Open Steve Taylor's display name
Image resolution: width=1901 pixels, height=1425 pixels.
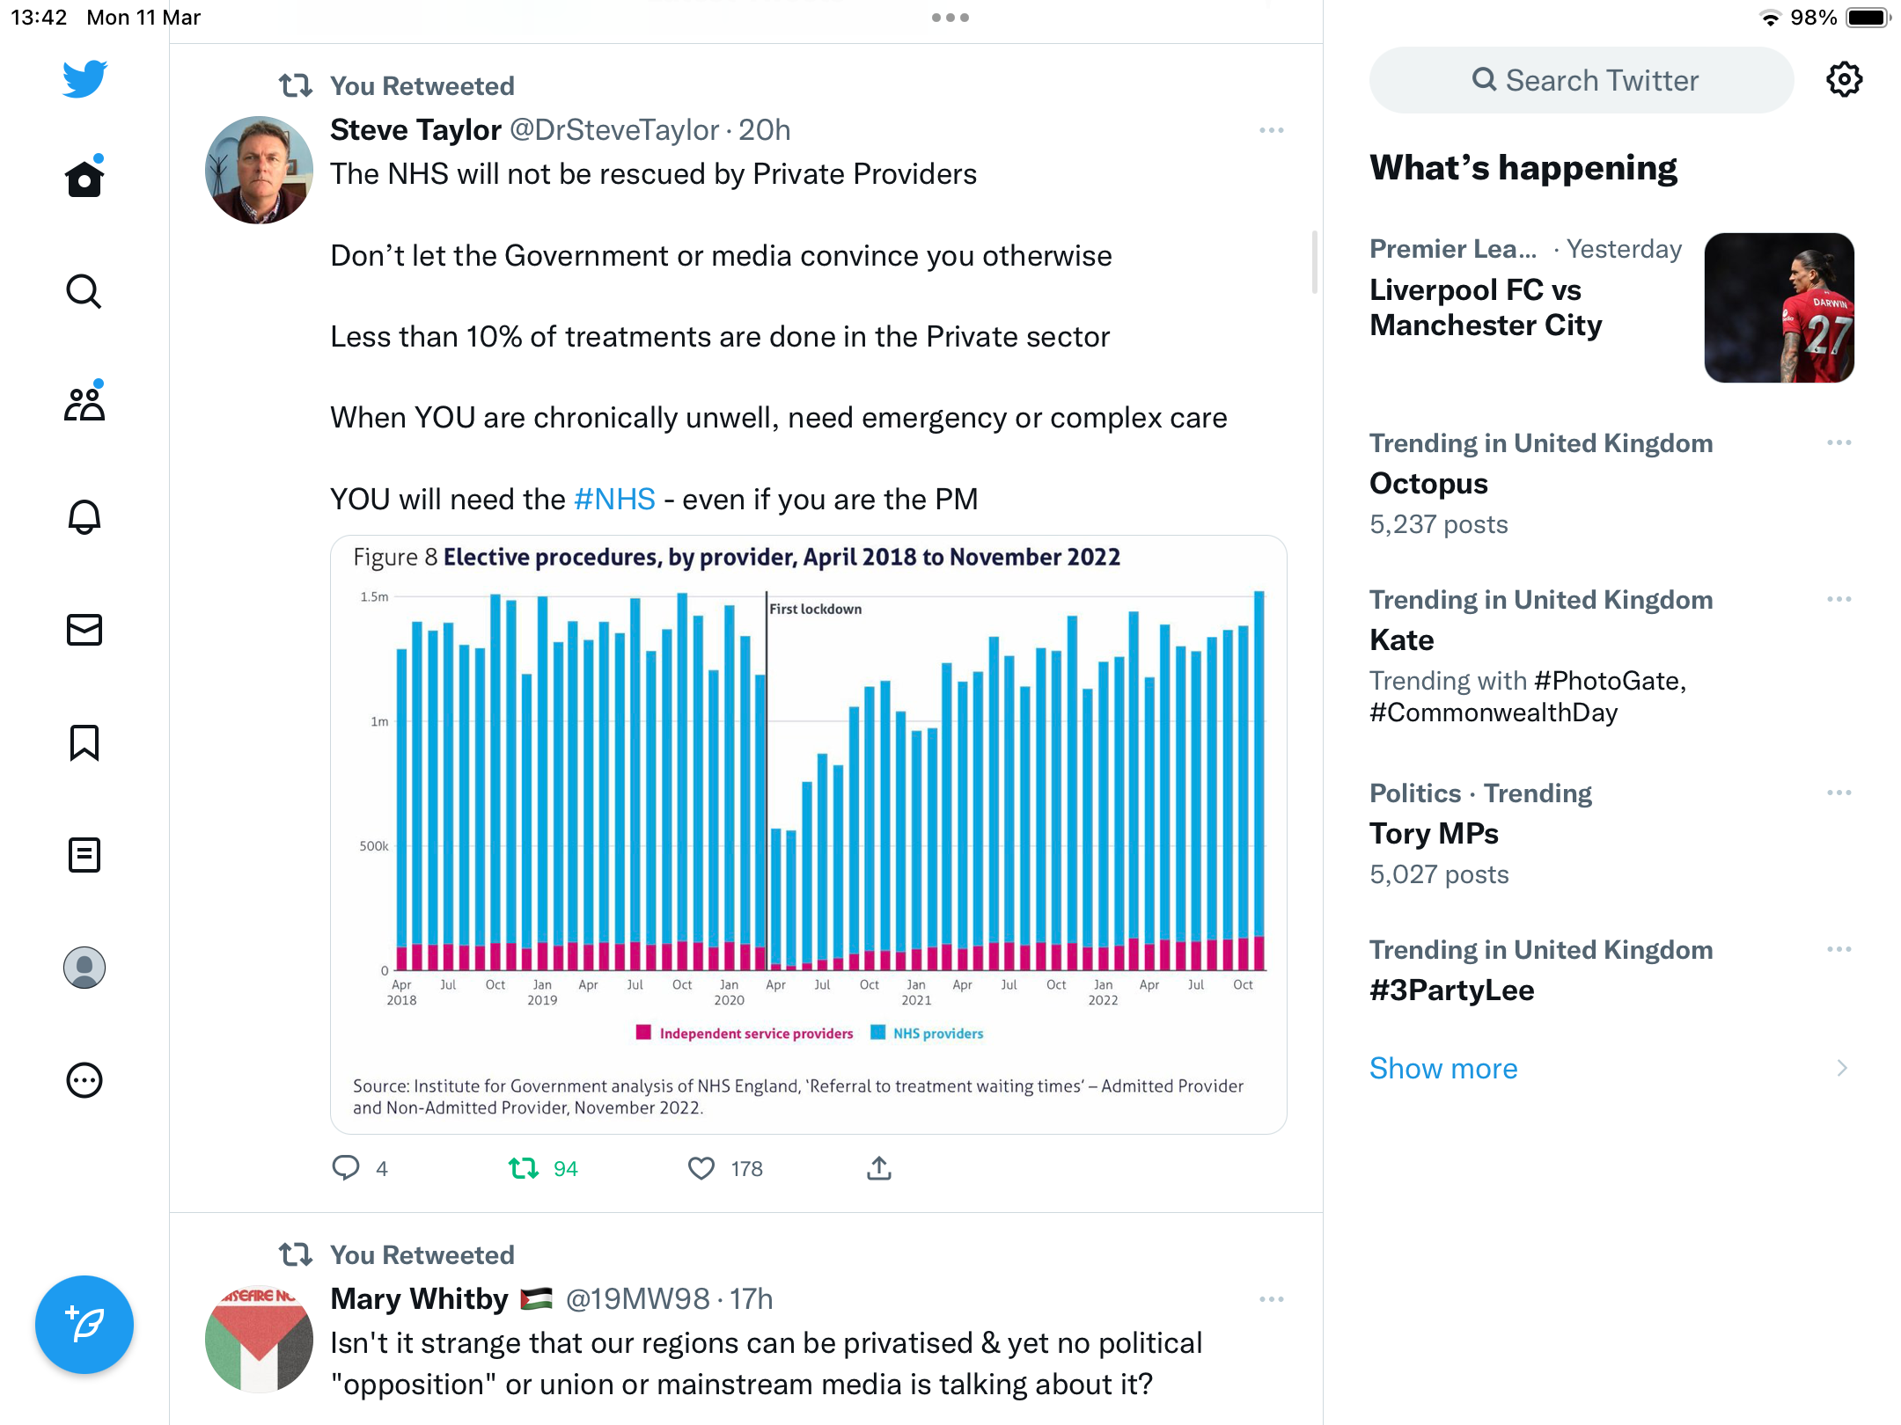(415, 130)
